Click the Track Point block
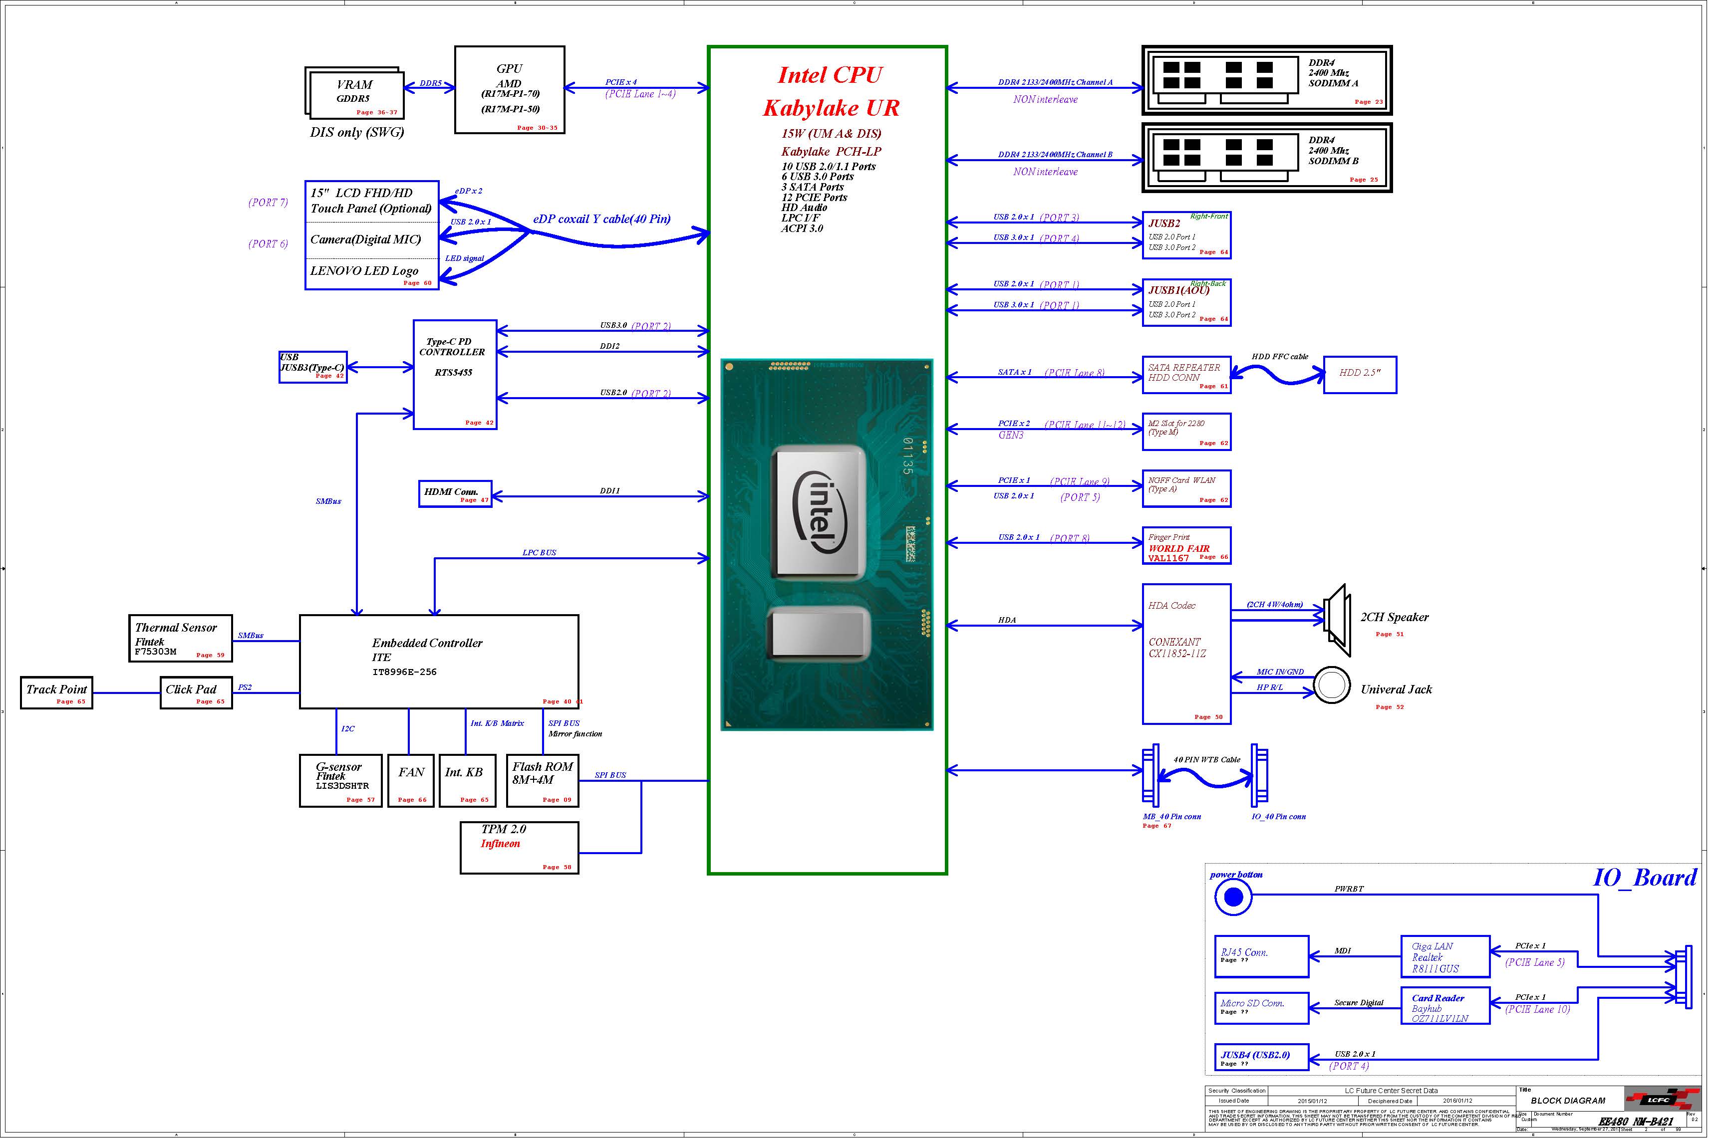The width and height of the screenshot is (1726, 1138). pyautogui.click(x=57, y=699)
